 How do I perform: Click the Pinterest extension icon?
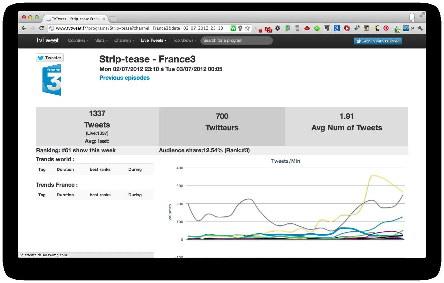[386, 28]
